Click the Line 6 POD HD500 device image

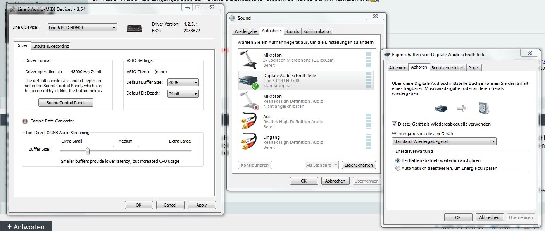tap(135, 28)
